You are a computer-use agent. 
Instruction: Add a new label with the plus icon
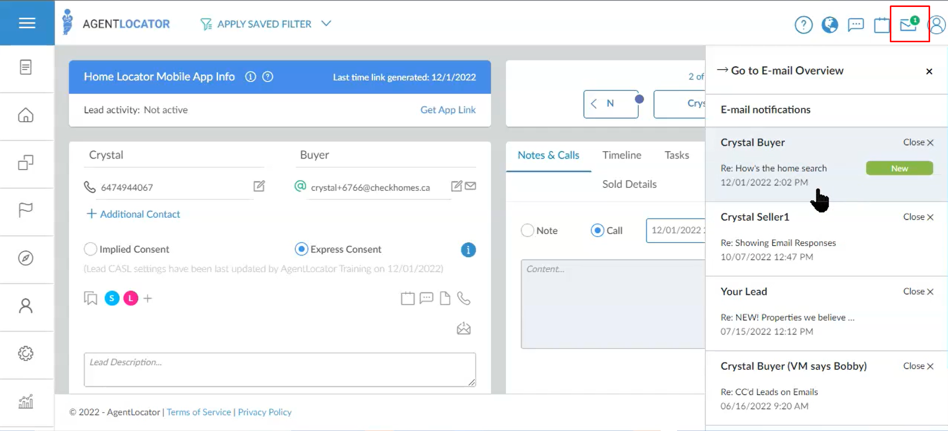(x=148, y=298)
